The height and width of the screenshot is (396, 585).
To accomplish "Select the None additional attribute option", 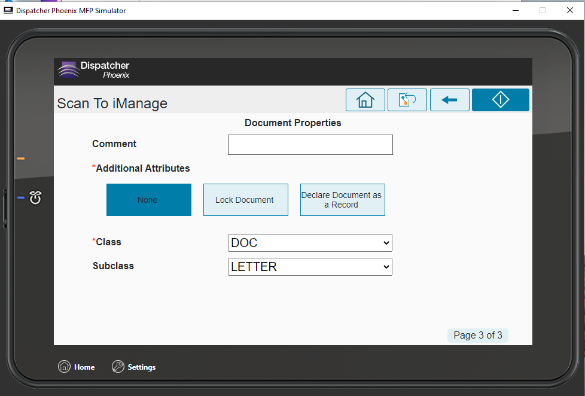I will coord(148,200).
